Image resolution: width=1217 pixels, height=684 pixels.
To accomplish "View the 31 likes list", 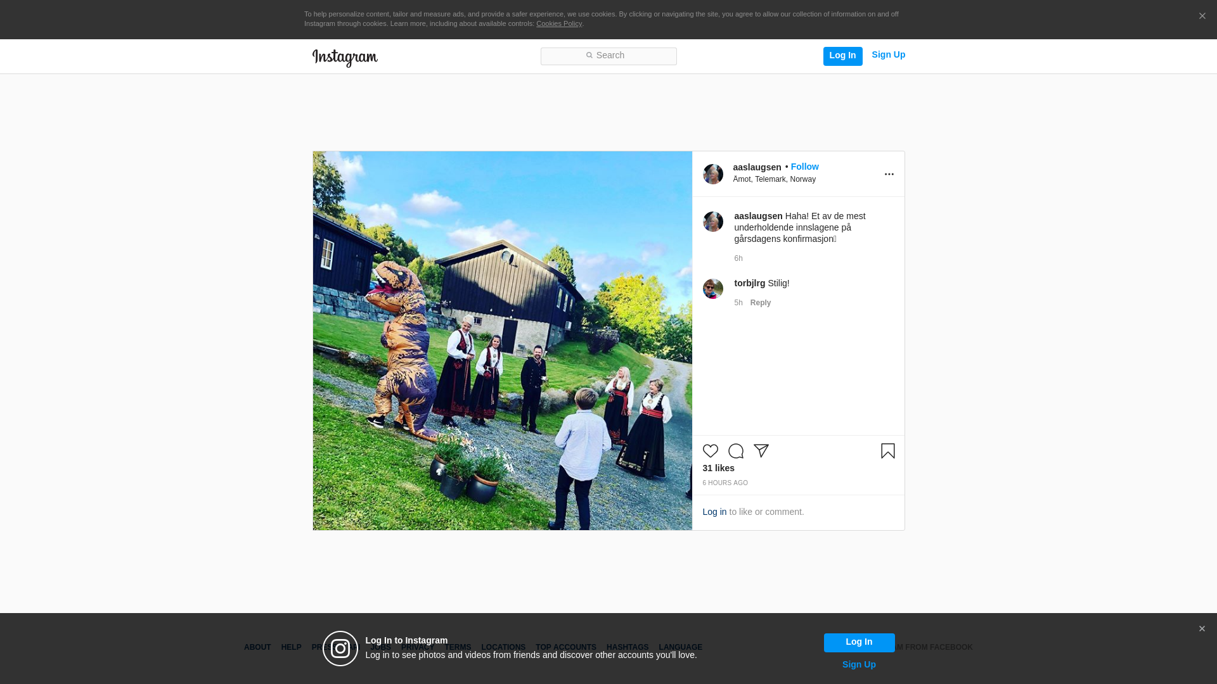I will point(718,468).
